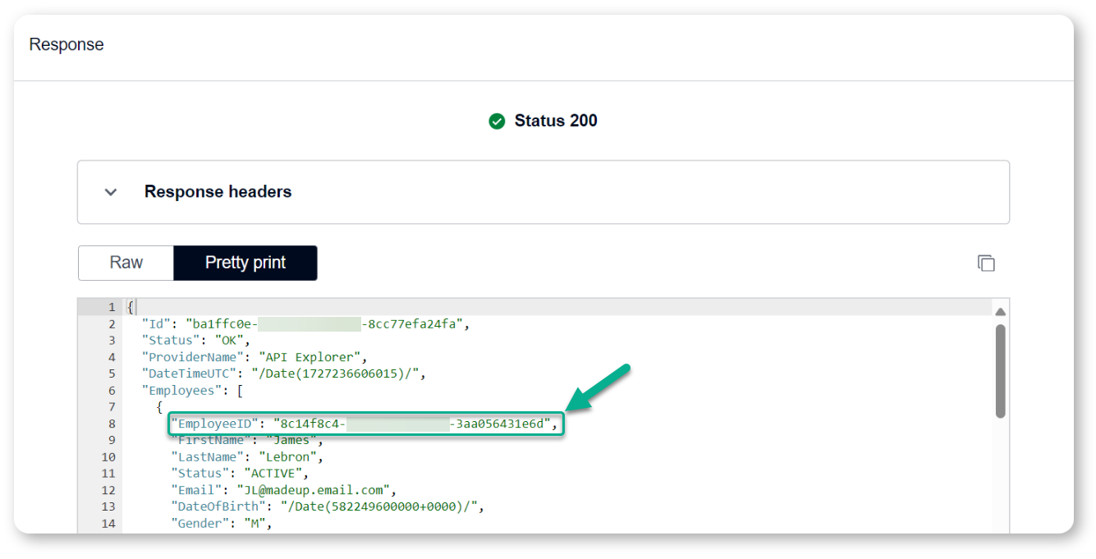Click the "Employees": [ line
The height and width of the screenshot is (559, 1096).
coord(192,390)
